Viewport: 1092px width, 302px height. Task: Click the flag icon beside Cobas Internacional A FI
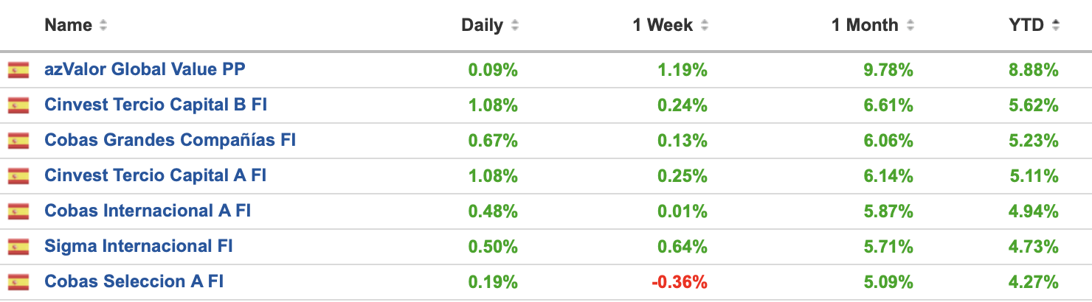[18, 211]
